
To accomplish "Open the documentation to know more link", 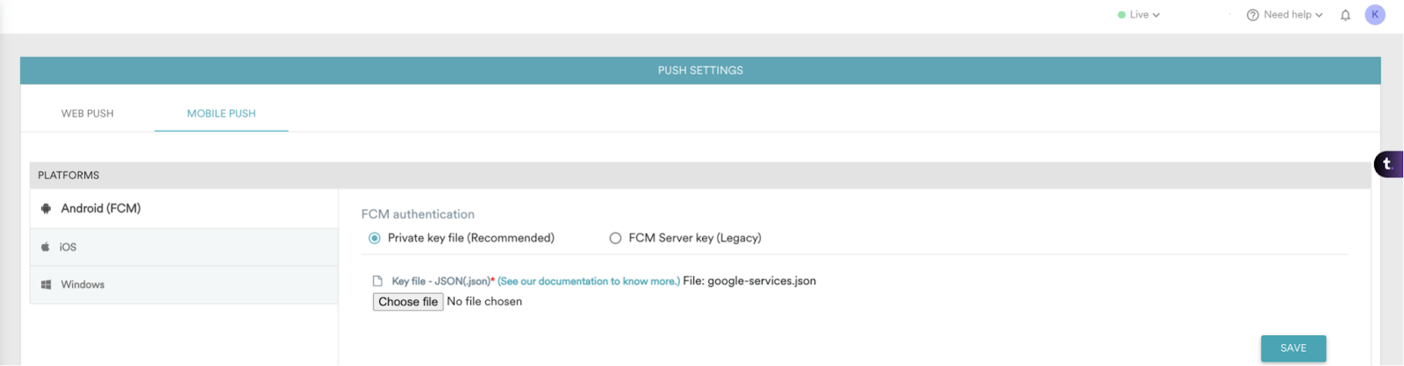I will 589,282.
